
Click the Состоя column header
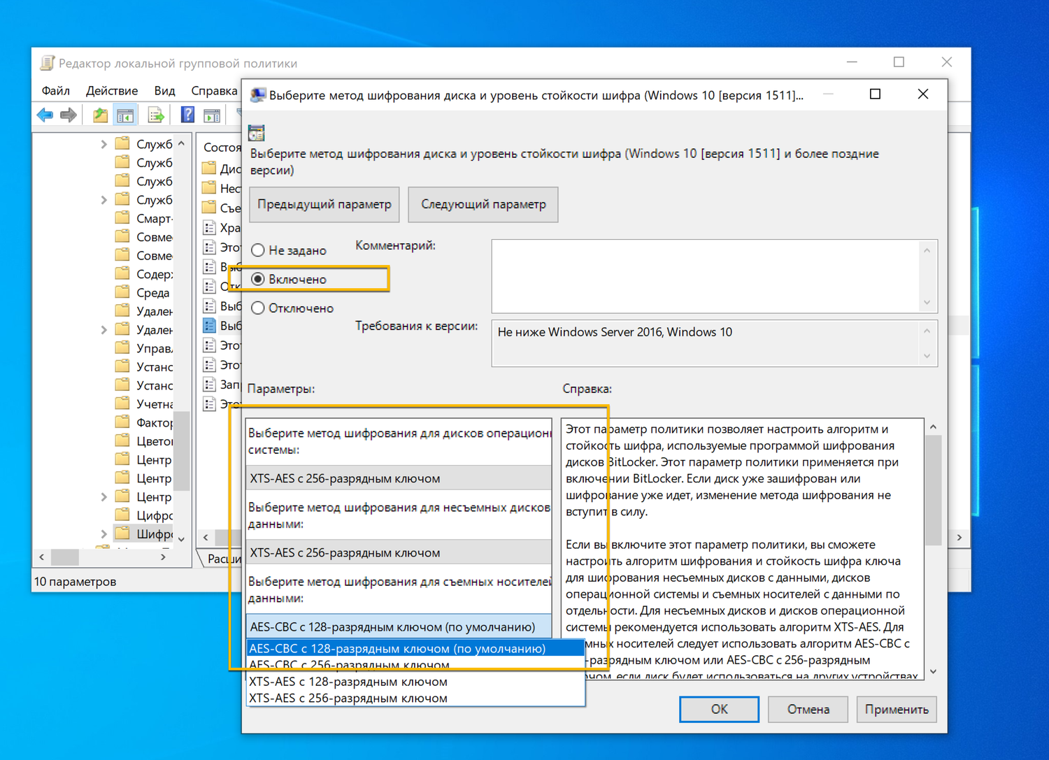click(222, 147)
